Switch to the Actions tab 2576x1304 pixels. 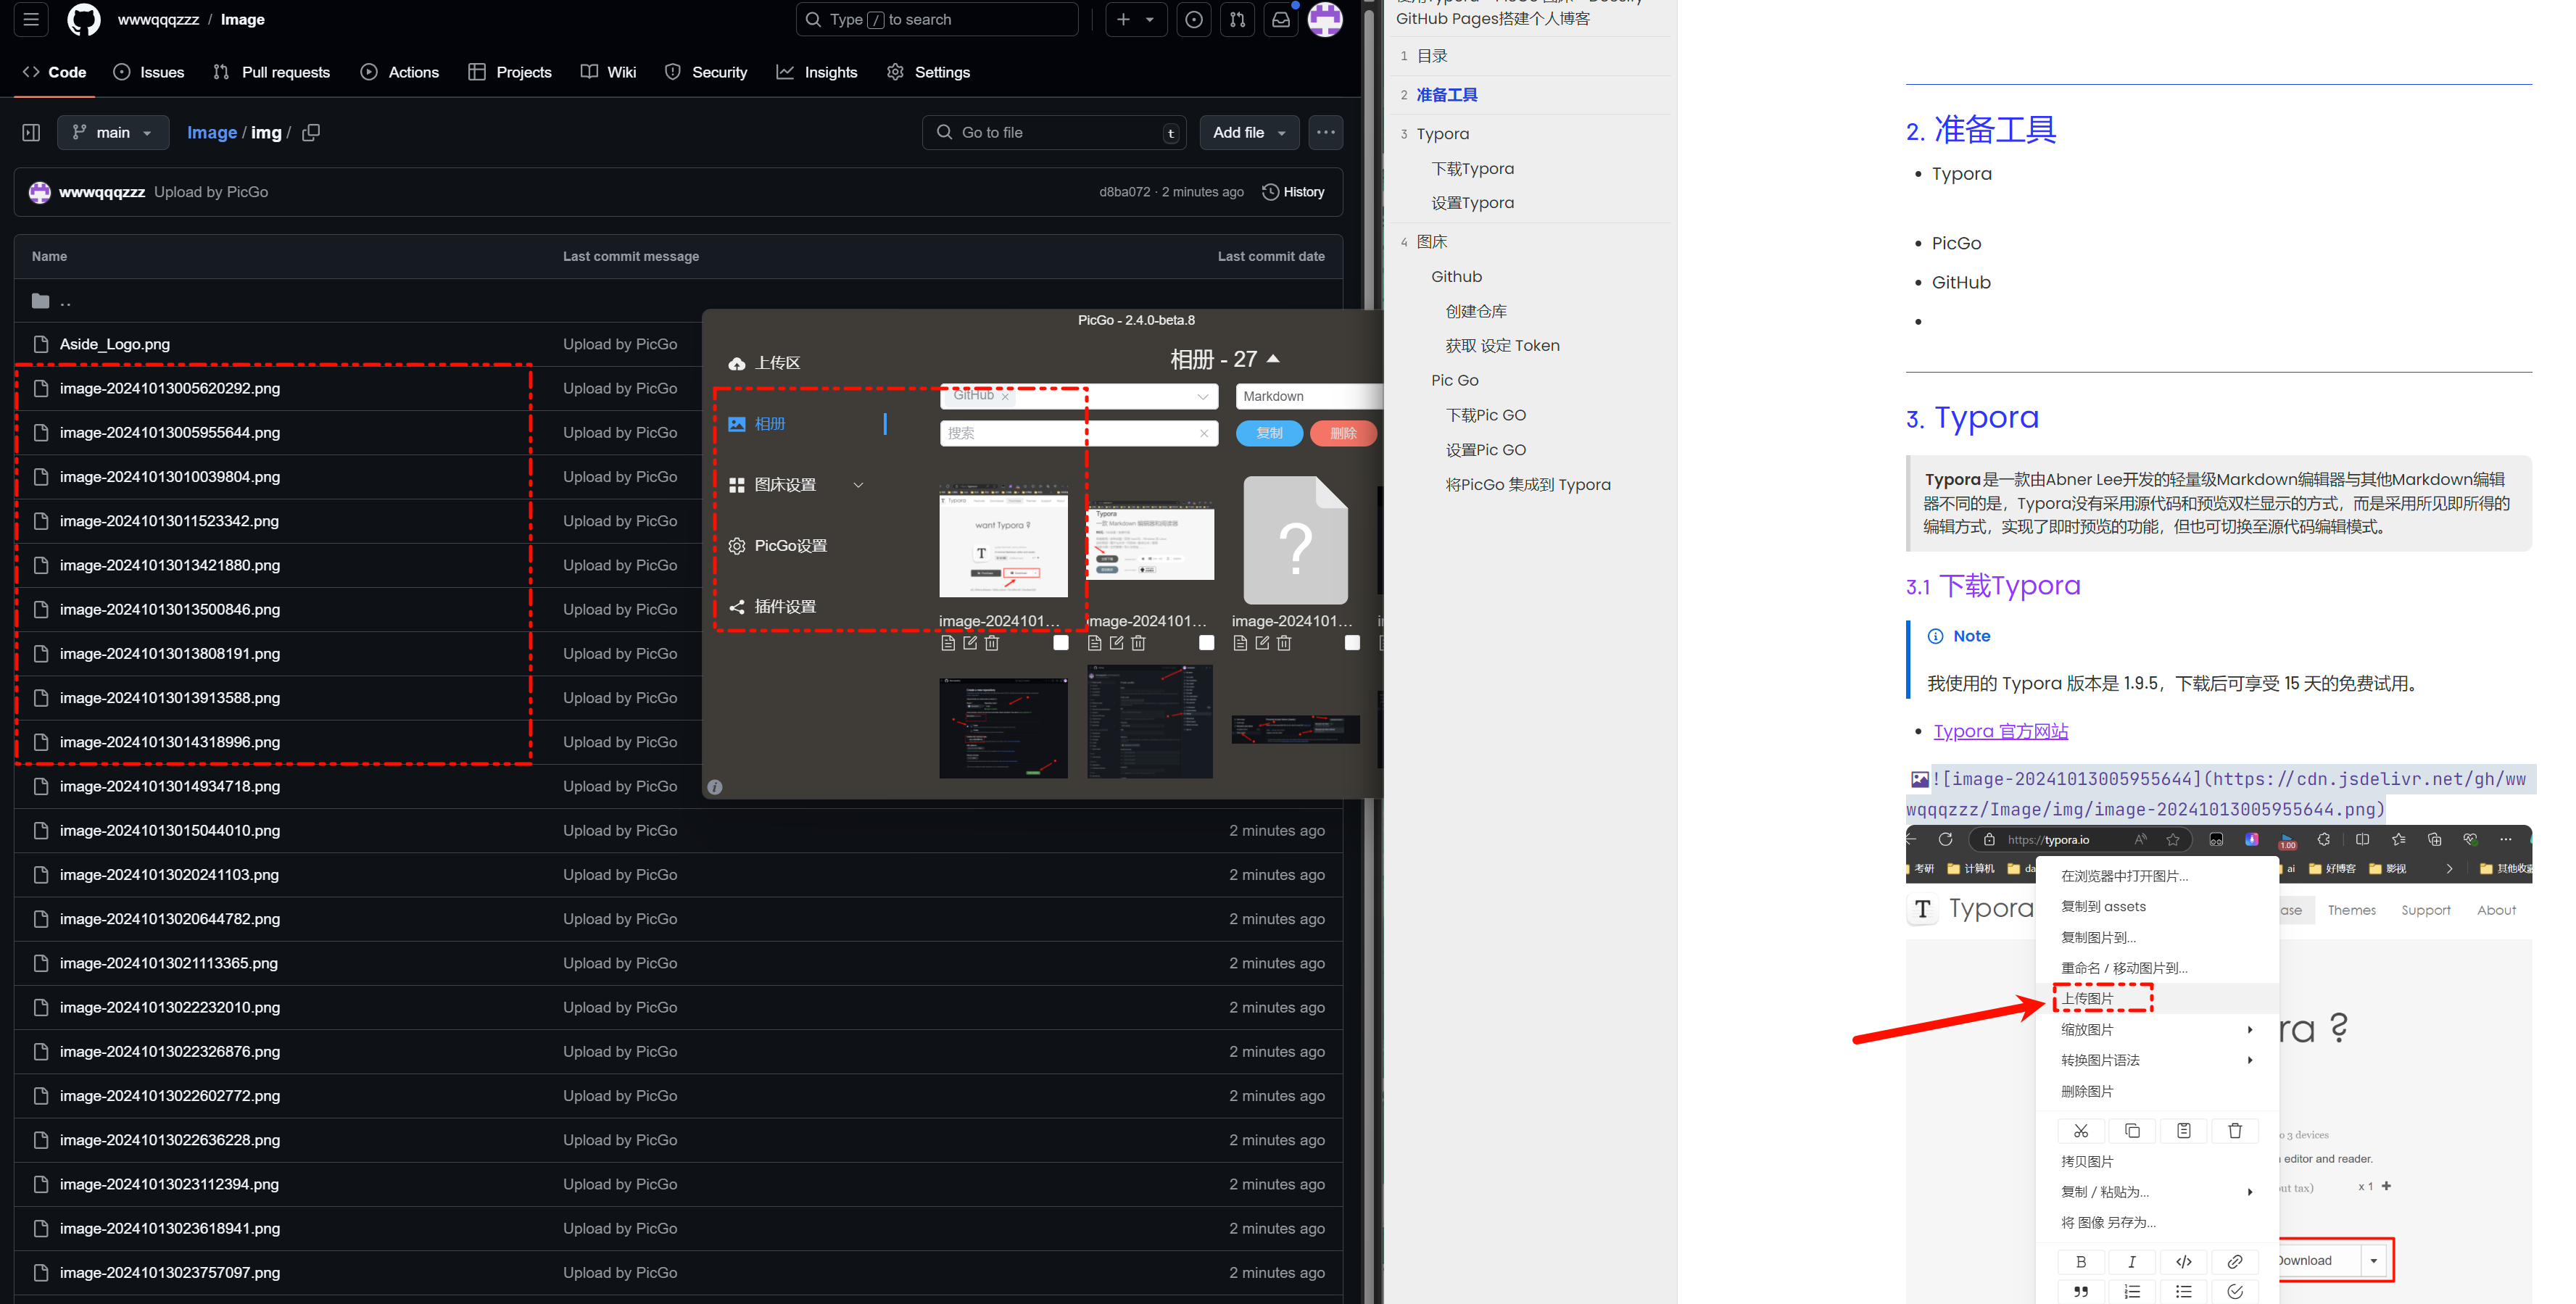click(400, 72)
